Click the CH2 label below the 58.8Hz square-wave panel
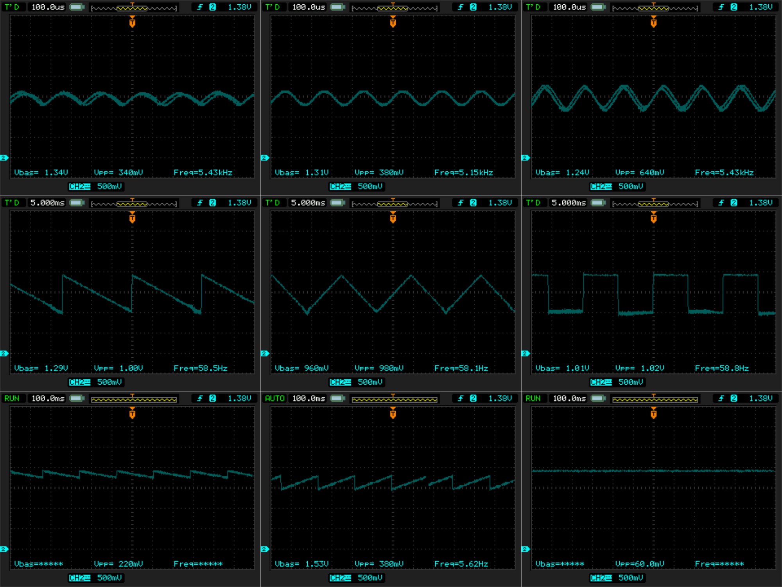 point(601,382)
